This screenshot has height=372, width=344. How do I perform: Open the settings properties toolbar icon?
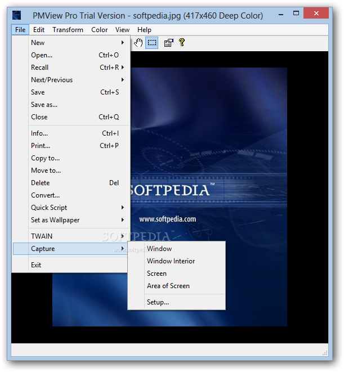(168, 43)
